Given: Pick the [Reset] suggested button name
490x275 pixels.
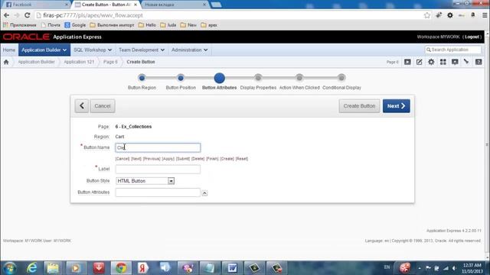Looking at the screenshot, I should click(242, 159).
